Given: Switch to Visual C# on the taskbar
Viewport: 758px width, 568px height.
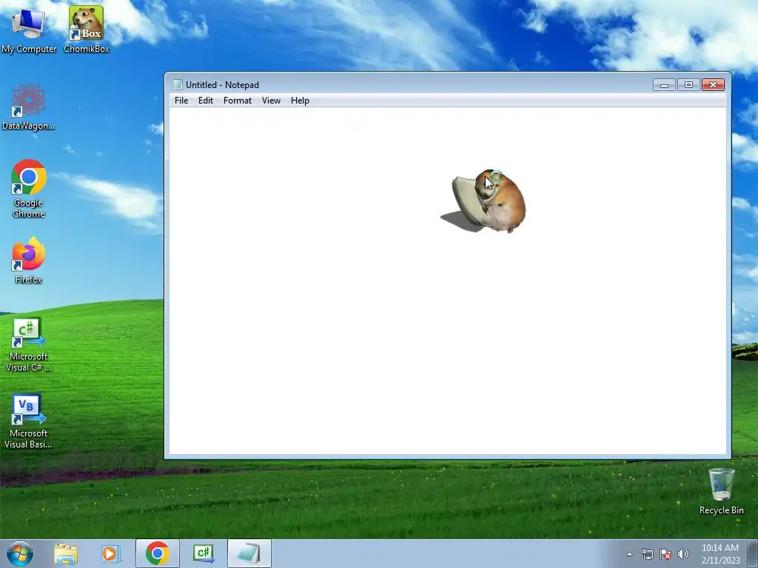Looking at the screenshot, I should [203, 553].
